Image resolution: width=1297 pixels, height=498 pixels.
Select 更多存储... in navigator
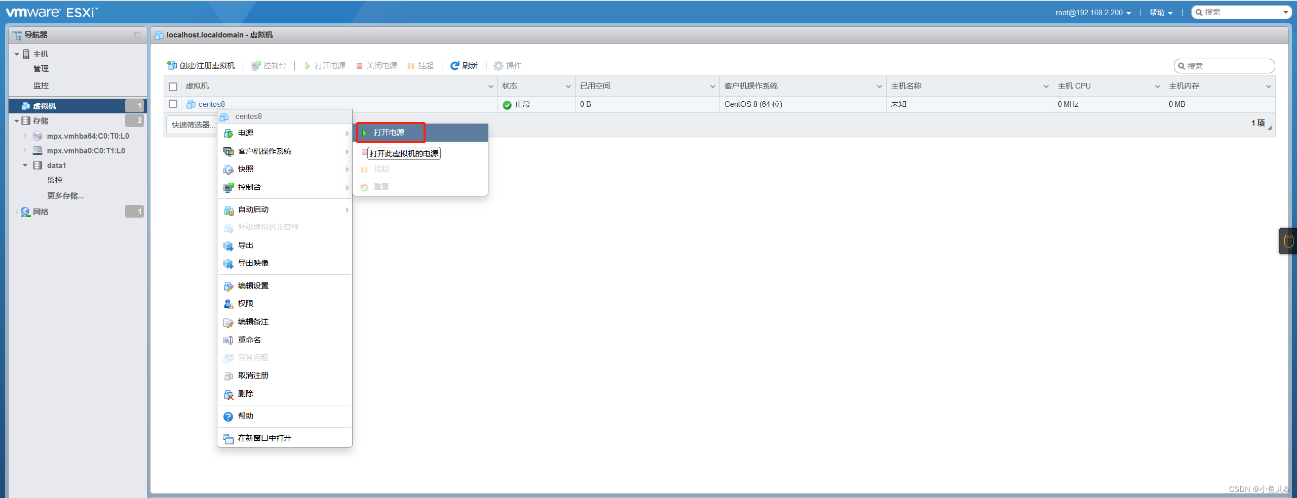point(65,196)
